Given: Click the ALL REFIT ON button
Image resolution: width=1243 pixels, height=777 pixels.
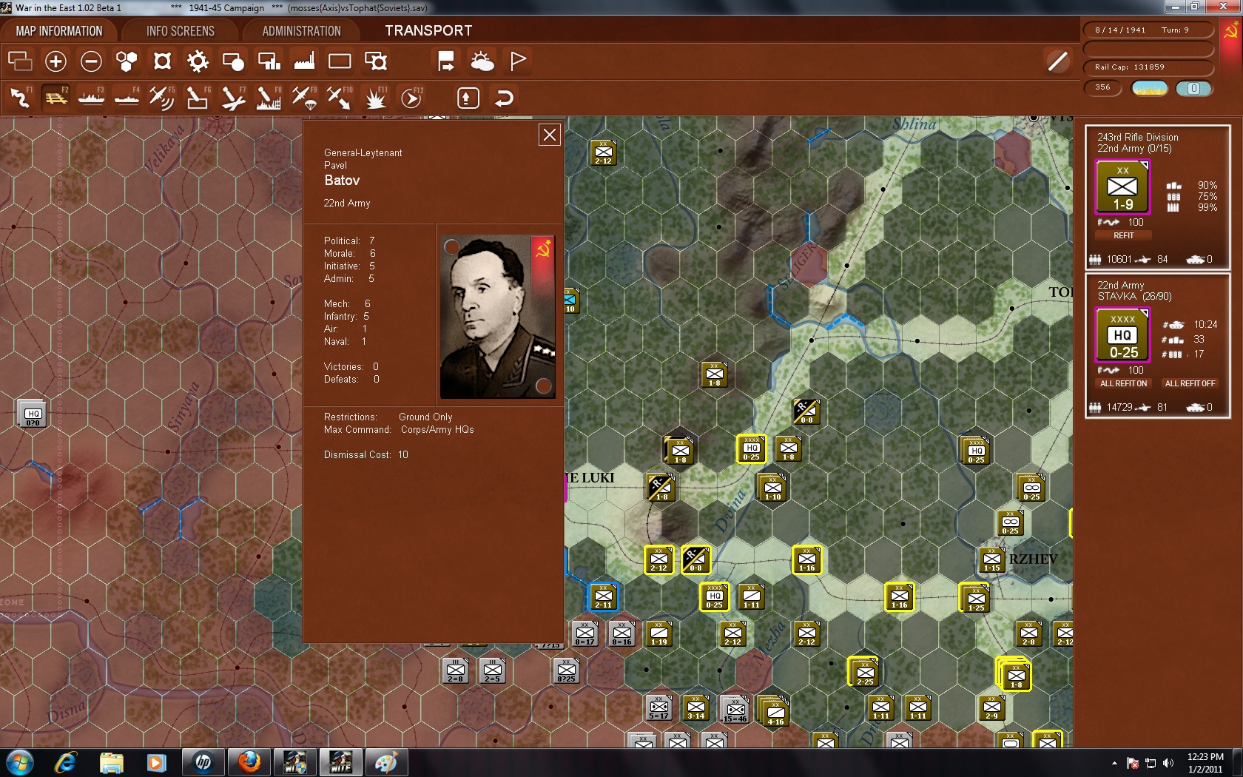Looking at the screenshot, I should pos(1123,383).
